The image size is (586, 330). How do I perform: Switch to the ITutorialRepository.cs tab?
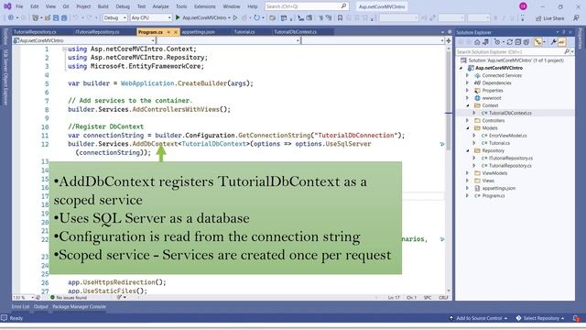(x=97, y=32)
